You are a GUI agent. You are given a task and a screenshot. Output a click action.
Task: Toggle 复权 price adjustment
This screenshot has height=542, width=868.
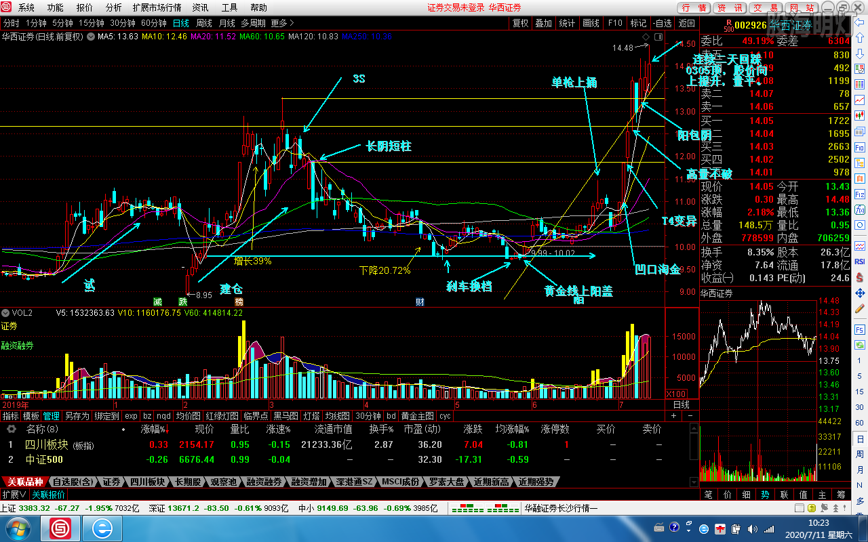pos(520,23)
